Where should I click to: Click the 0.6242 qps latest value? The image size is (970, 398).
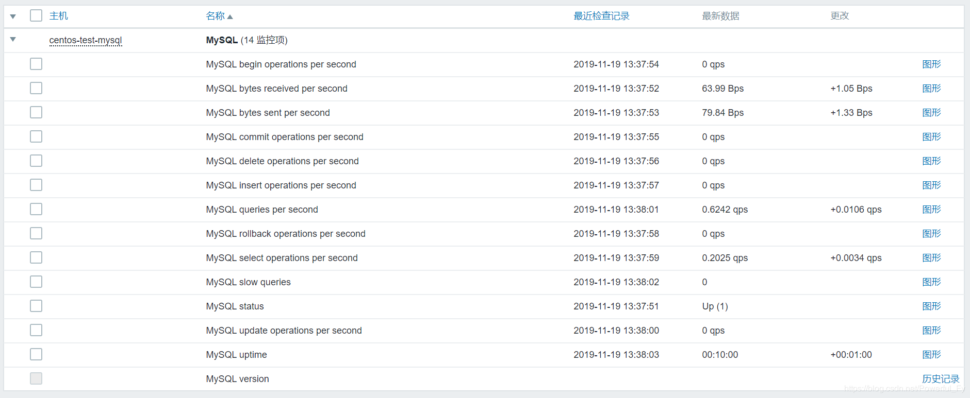pos(725,210)
